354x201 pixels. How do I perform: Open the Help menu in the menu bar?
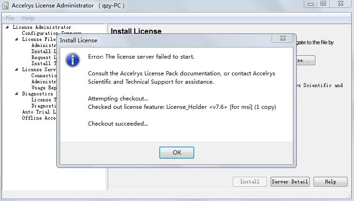point(28,18)
